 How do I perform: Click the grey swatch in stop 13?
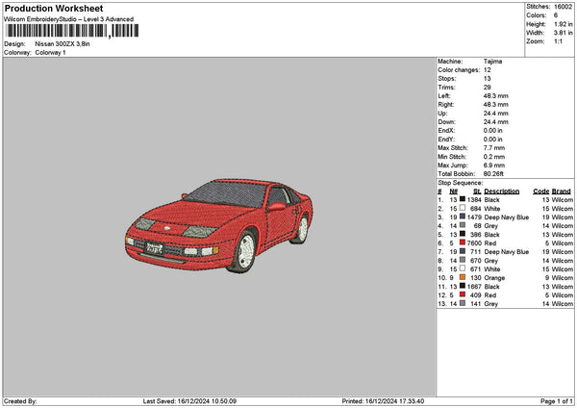click(x=463, y=303)
